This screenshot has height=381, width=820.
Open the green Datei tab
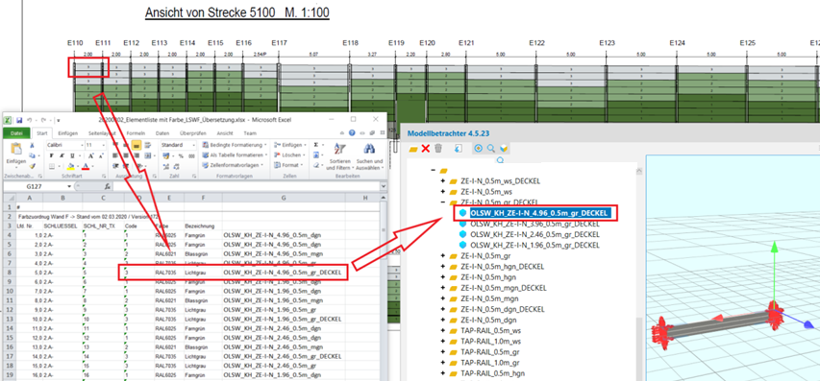[x=16, y=133]
